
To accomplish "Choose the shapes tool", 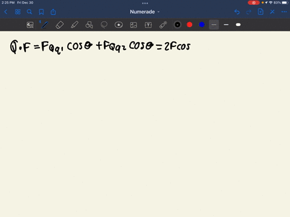I will click(89, 25).
